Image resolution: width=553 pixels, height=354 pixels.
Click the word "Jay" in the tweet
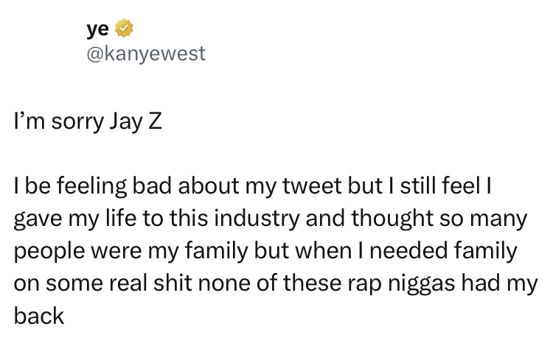(125, 121)
